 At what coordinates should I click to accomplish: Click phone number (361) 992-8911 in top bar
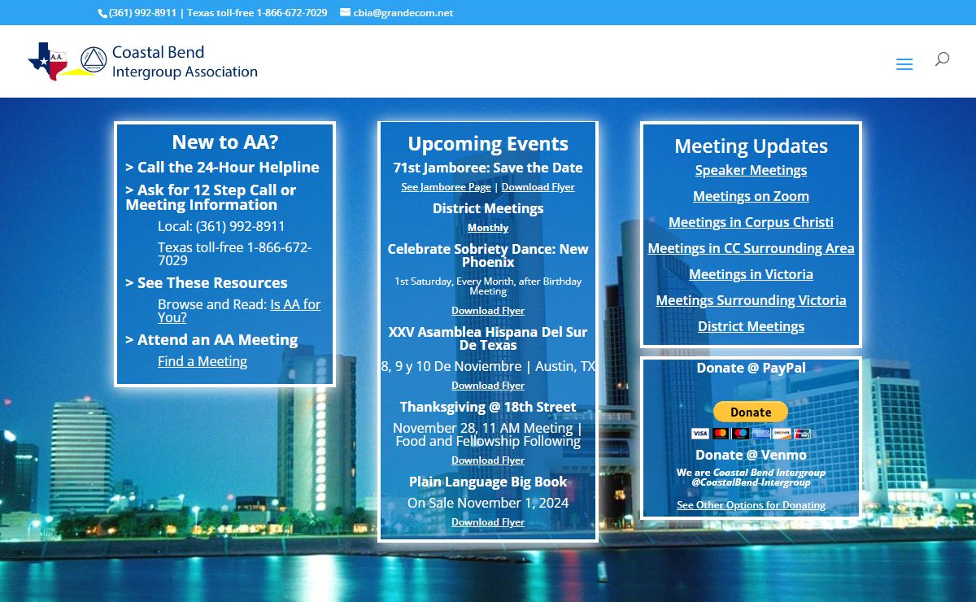(x=142, y=13)
